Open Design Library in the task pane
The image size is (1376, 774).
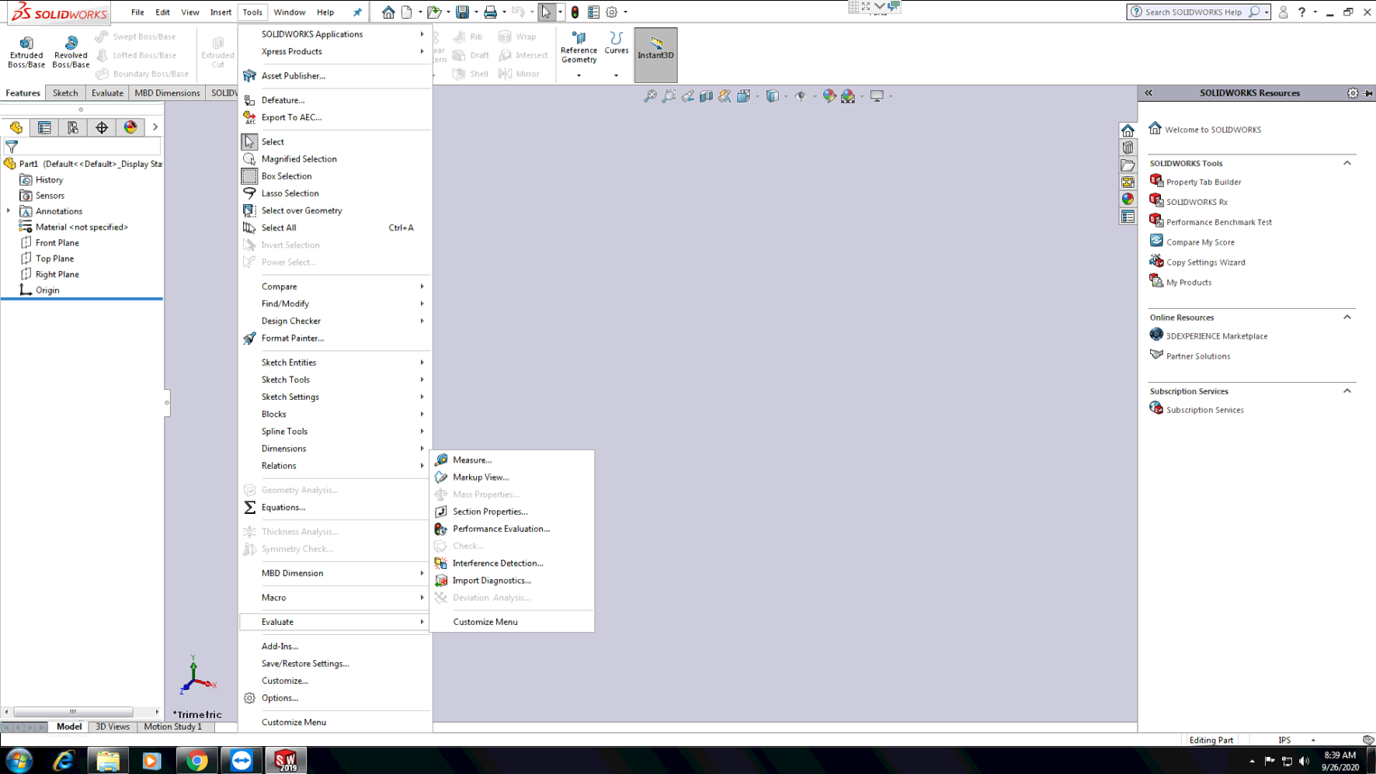click(x=1128, y=148)
